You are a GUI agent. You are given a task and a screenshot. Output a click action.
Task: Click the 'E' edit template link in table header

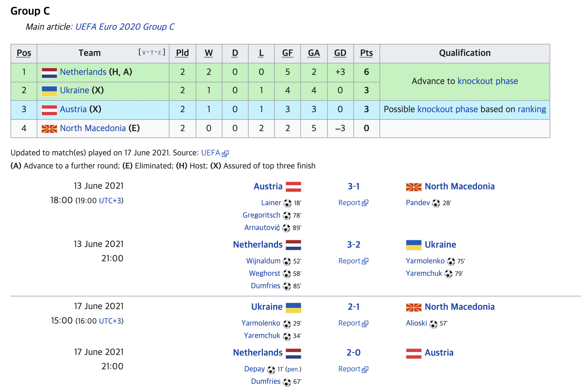(x=160, y=53)
